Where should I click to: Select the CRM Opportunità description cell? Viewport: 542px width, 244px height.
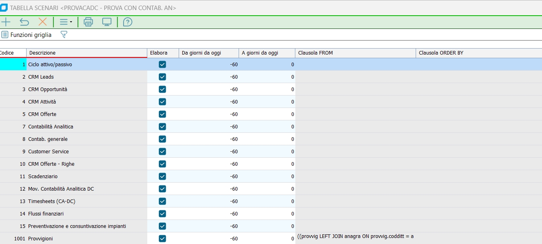tap(87, 89)
